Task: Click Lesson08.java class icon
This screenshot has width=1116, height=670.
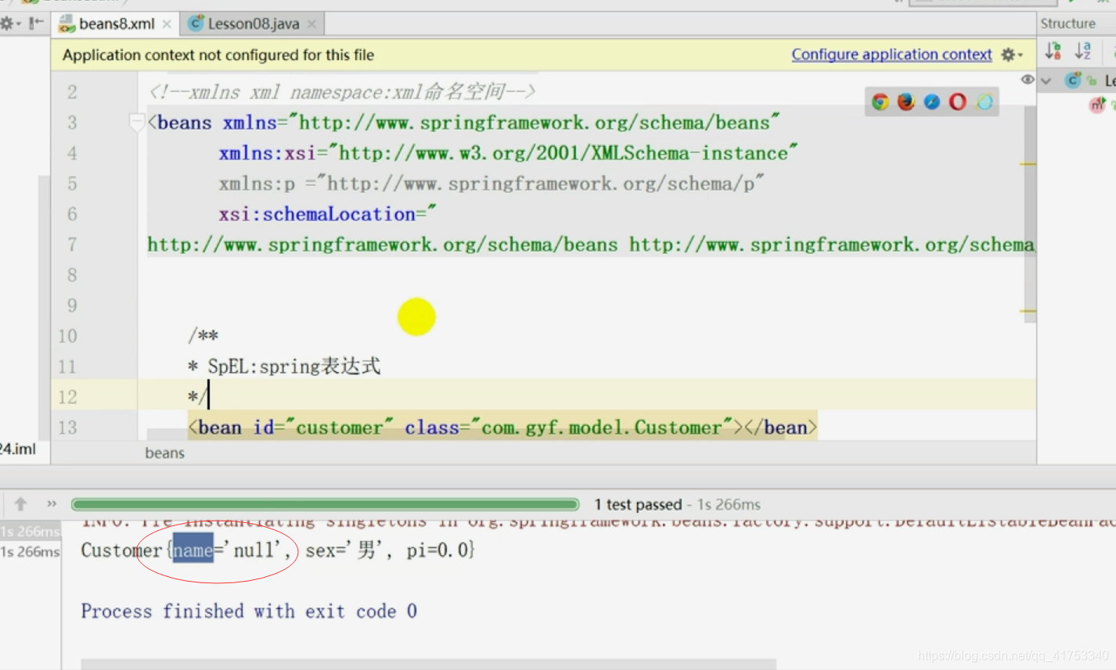Action: [196, 24]
